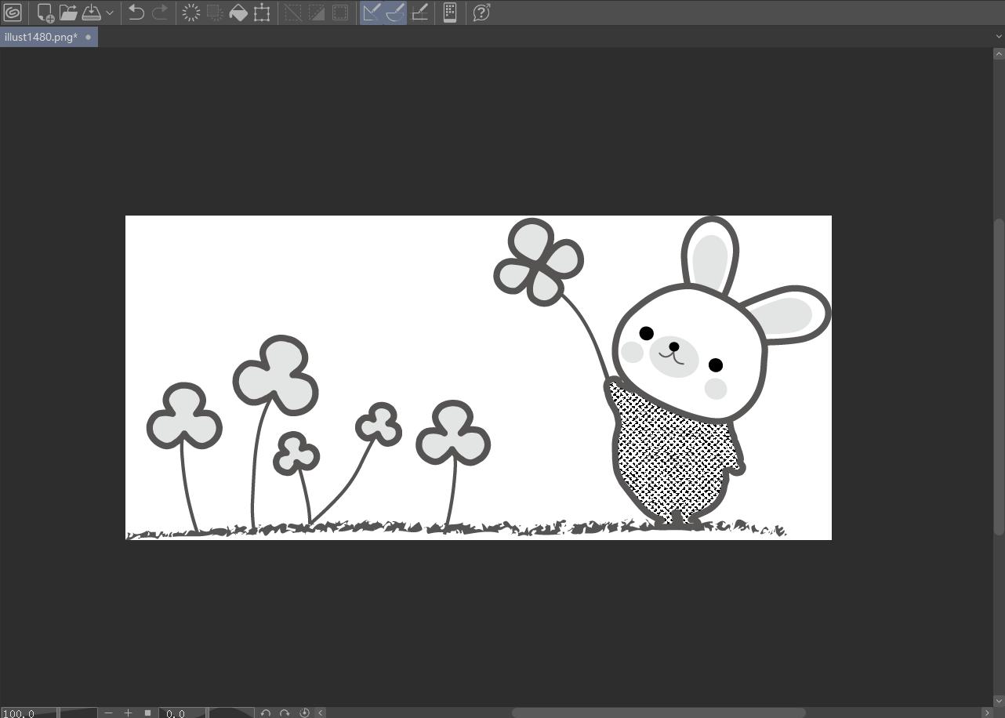
Task: Toggle Snap to Ruler
Action: point(372,13)
